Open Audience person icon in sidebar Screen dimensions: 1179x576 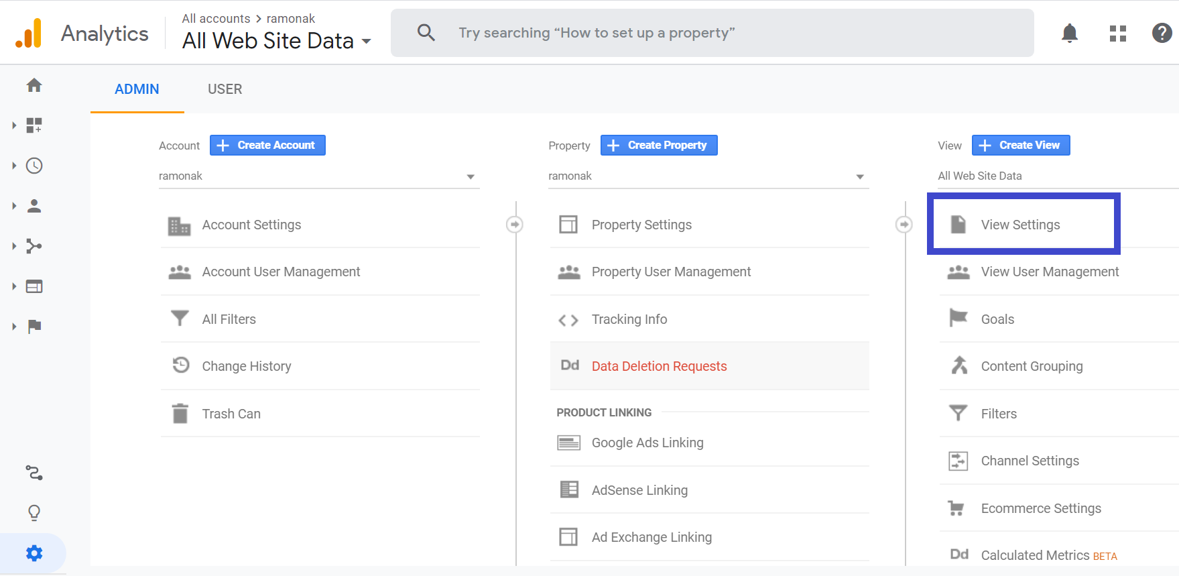[34, 206]
